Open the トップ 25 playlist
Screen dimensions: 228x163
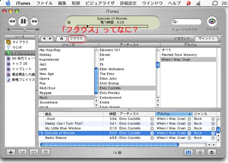pyautogui.click(x=20, y=64)
